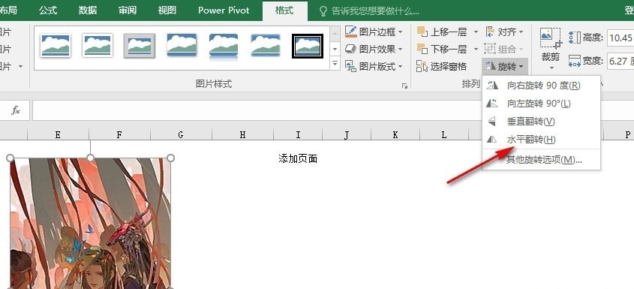Image resolution: width=634 pixels, height=289 pixels.
Task: Click the fx insert function icon
Action: pyautogui.click(x=15, y=110)
